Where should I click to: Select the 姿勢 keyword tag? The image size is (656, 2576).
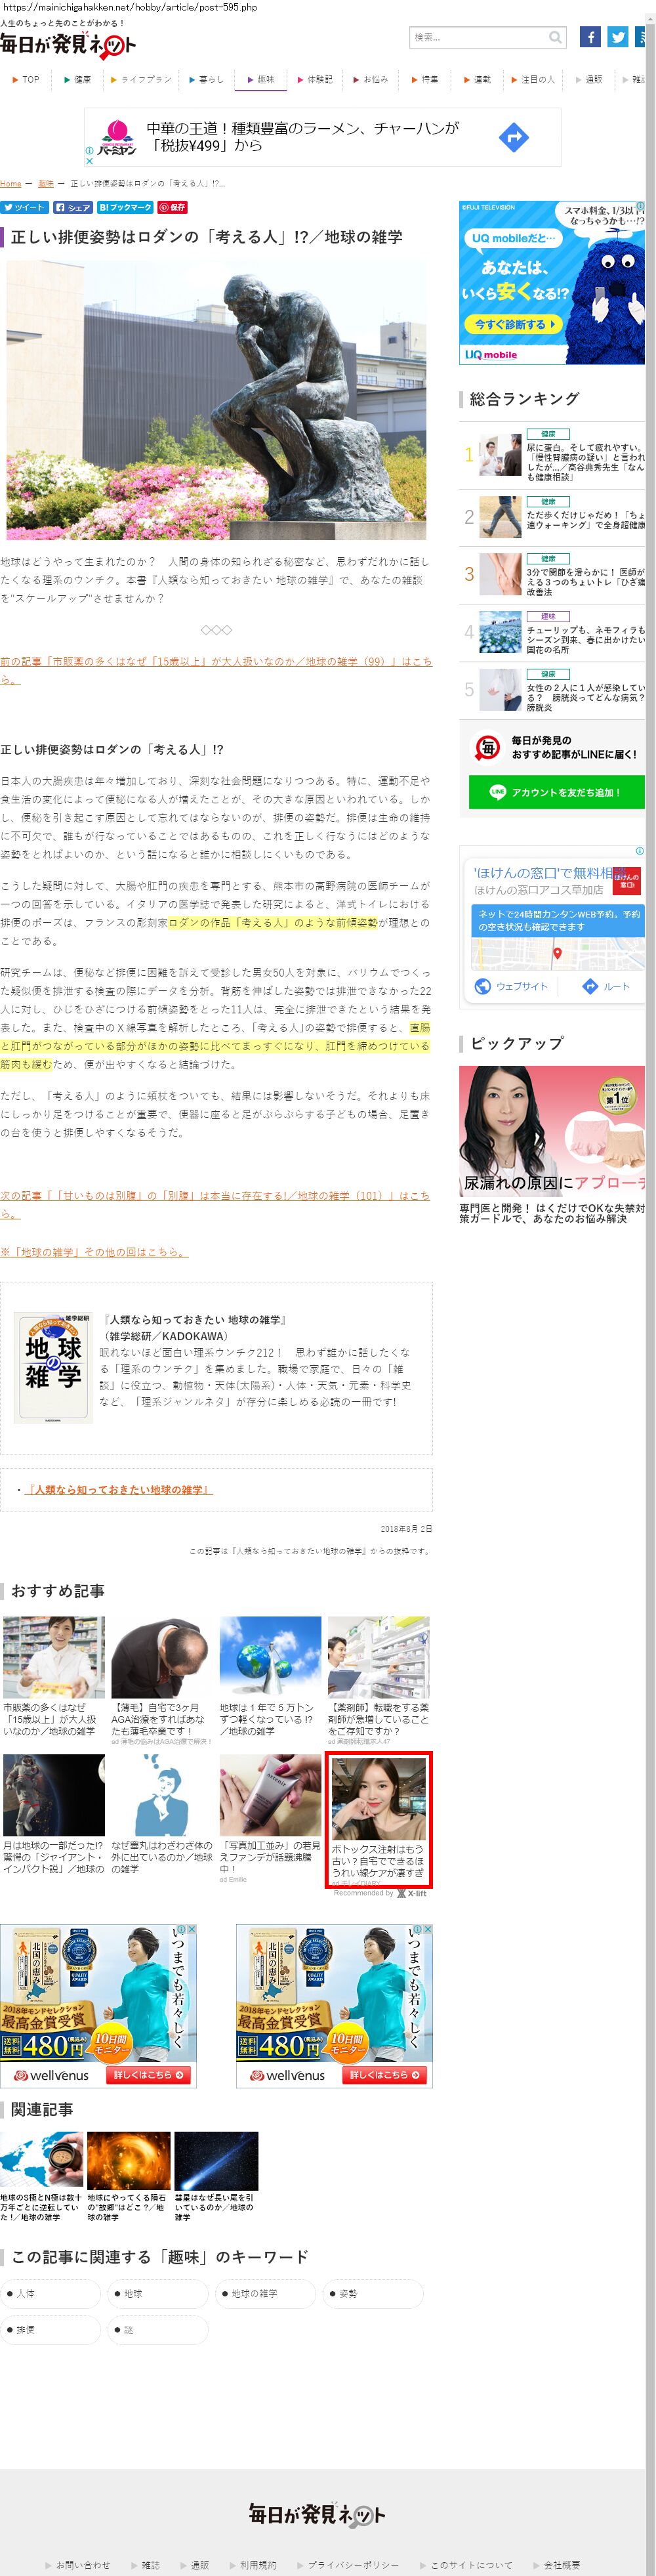(374, 2293)
